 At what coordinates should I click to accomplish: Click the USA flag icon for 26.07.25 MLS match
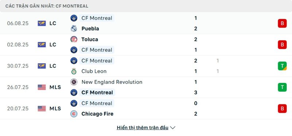[x=42, y=87]
